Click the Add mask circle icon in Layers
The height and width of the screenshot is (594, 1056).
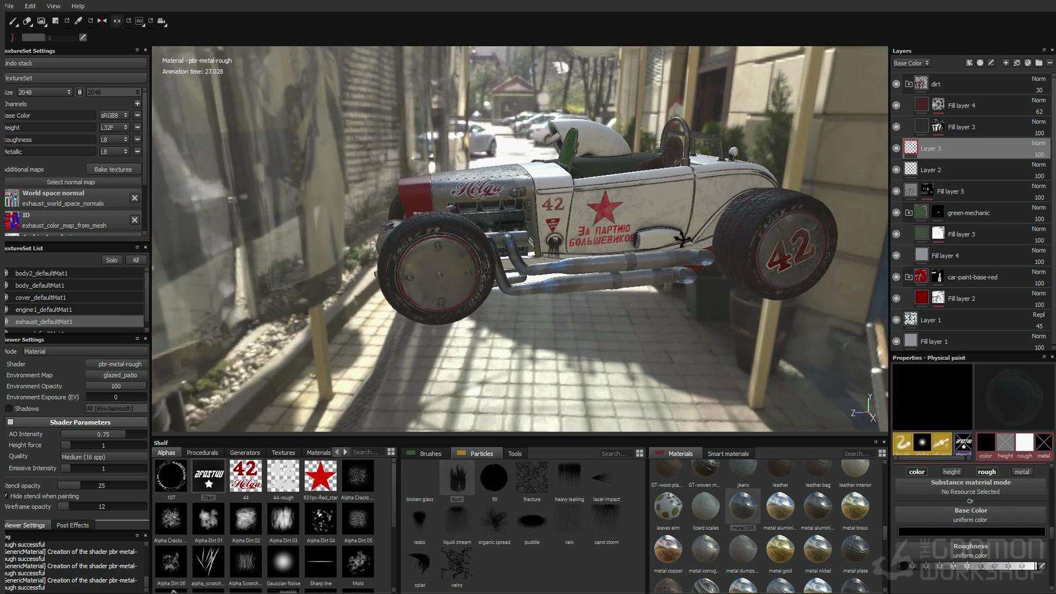pos(980,63)
